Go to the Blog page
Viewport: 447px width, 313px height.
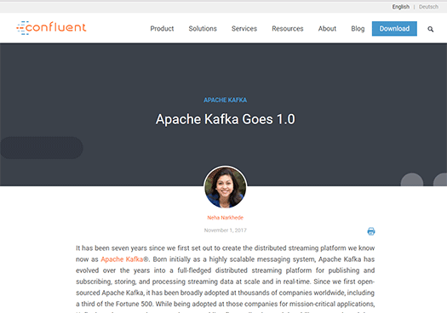358,29
